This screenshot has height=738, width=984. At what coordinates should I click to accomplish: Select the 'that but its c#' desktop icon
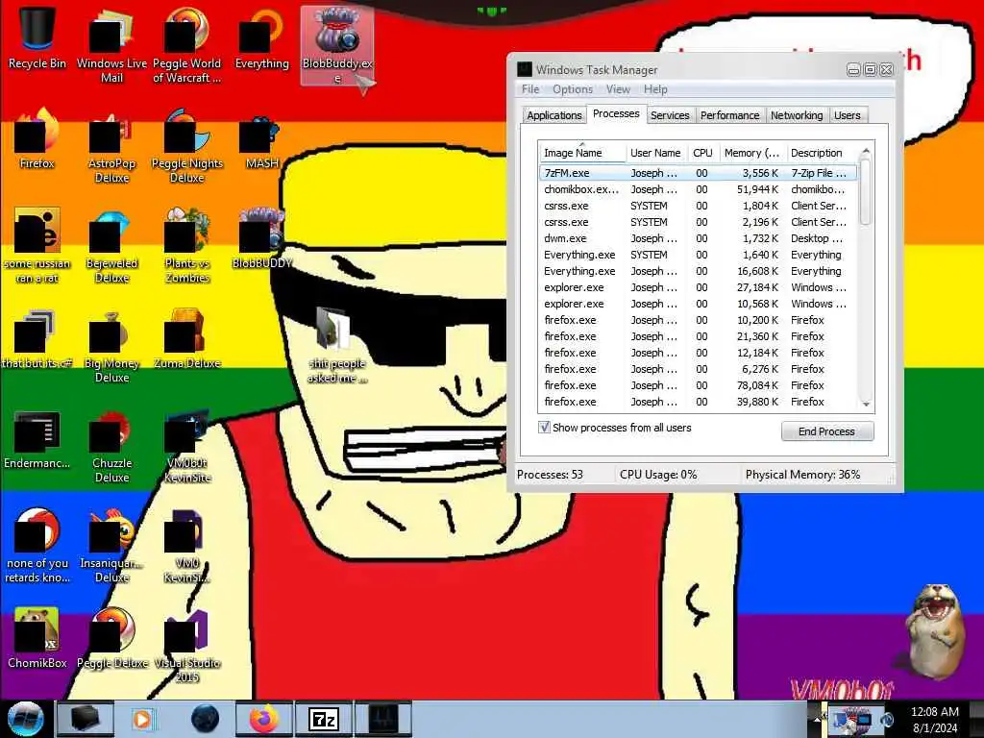pos(37,338)
